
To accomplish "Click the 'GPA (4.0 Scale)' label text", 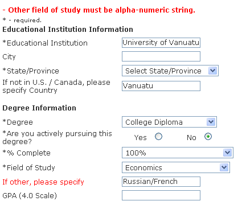I will [x=30, y=195].
